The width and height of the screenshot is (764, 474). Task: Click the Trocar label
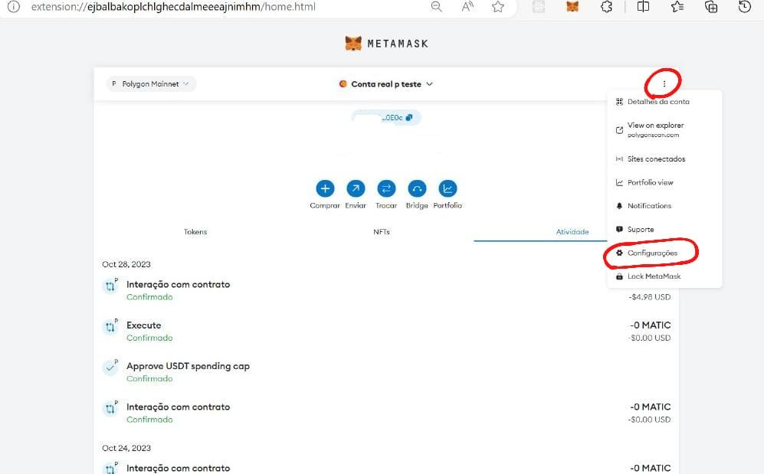[x=386, y=205]
